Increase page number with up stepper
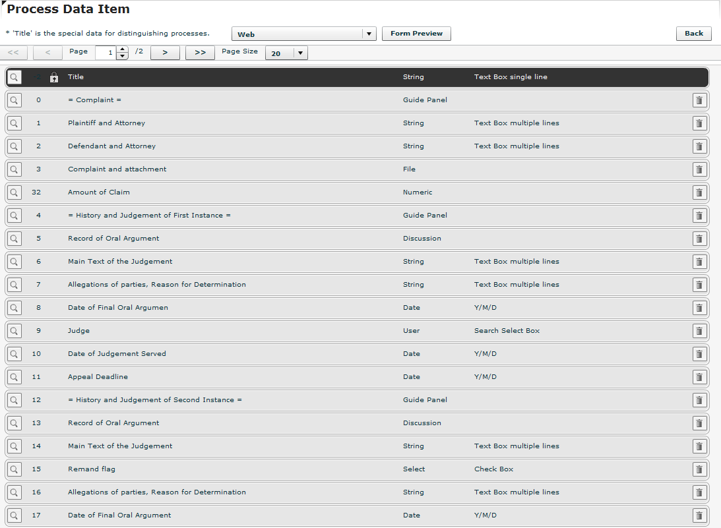This screenshot has width=721, height=528. pos(122,49)
